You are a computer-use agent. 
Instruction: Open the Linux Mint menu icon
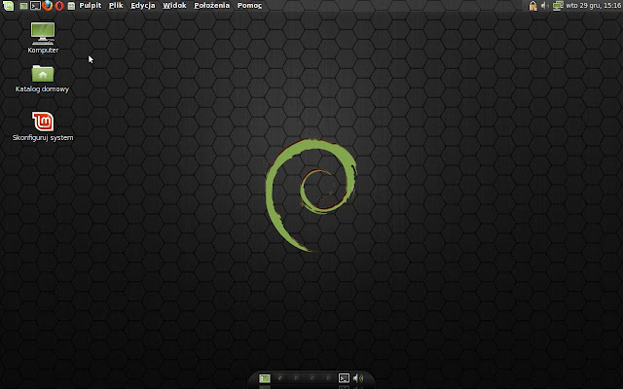click(x=8, y=6)
